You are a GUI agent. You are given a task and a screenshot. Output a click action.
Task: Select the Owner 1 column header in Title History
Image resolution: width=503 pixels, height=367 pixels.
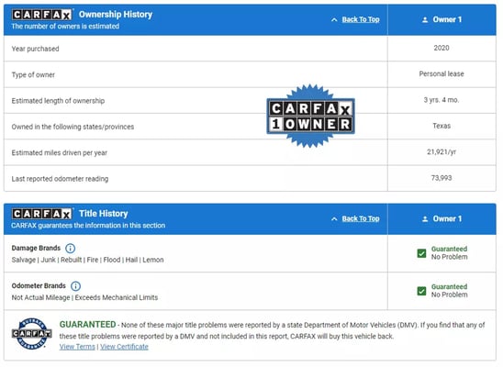tap(442, 219)
